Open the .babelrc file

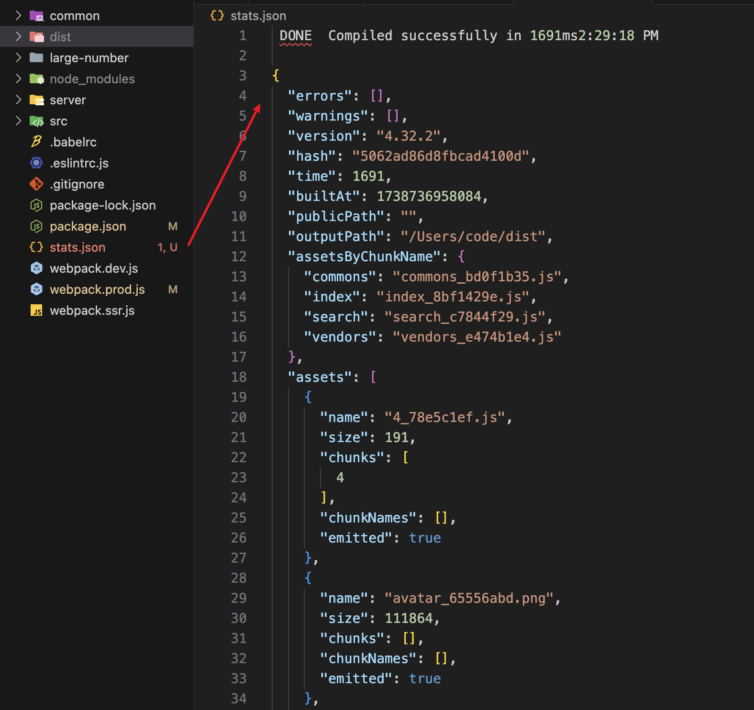[x=73, y=142]
